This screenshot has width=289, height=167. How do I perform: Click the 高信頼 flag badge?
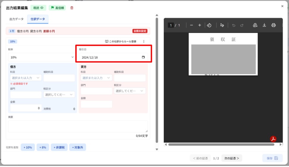coord(57,8)
